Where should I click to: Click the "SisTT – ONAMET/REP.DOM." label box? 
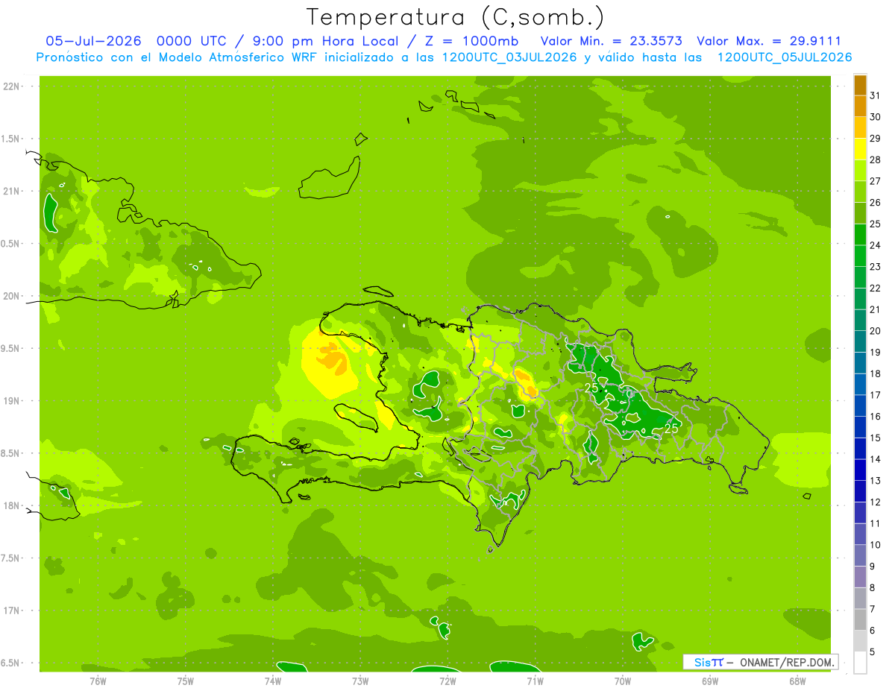pos(760,662)
